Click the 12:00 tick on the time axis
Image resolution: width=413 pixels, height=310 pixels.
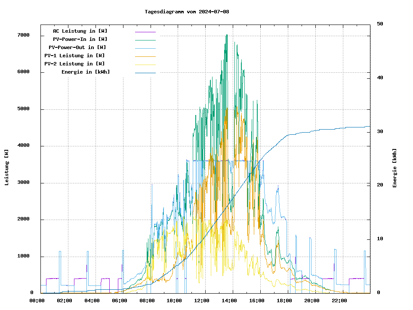202,301
